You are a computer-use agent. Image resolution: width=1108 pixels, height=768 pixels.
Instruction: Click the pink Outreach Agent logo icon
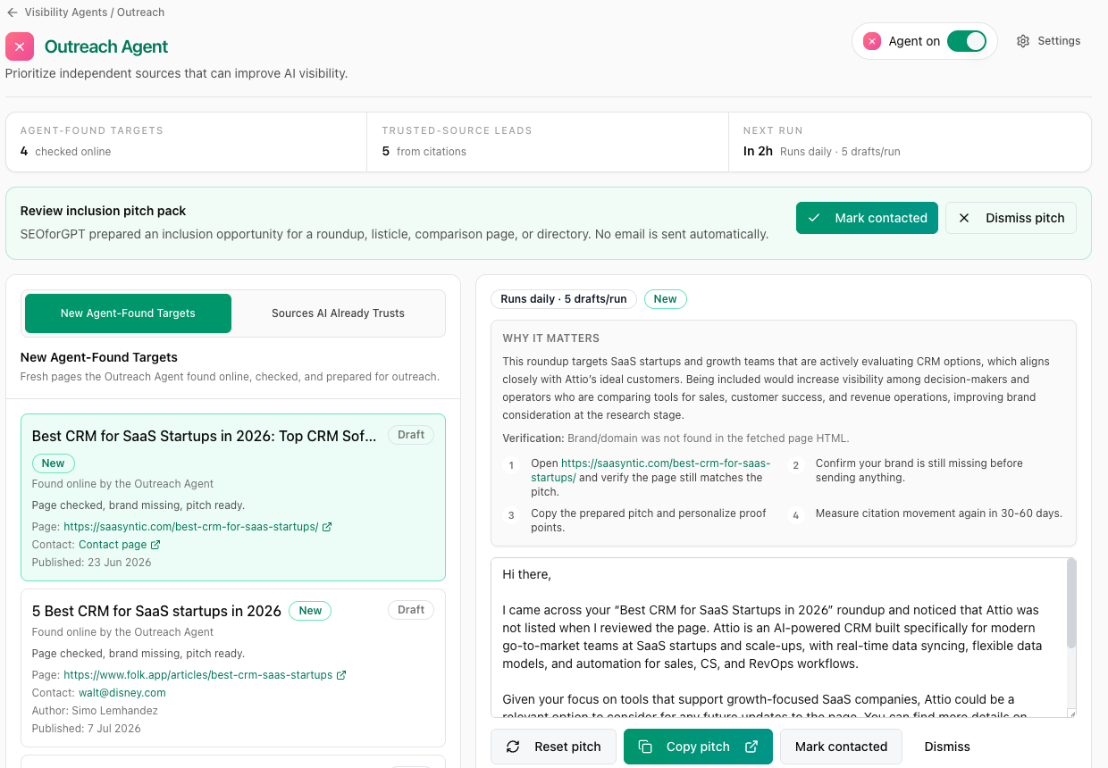(20, 46)
